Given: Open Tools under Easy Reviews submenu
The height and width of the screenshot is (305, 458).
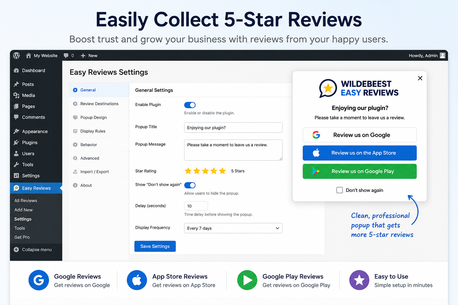Looking at the screenshot, I should [x=20, y=228].
